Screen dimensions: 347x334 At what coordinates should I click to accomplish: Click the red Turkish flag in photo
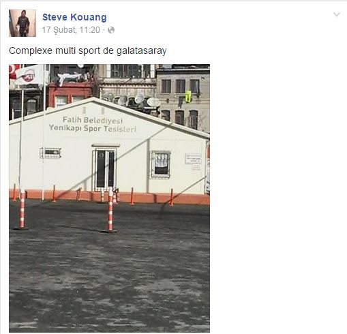tap(14, 72)
